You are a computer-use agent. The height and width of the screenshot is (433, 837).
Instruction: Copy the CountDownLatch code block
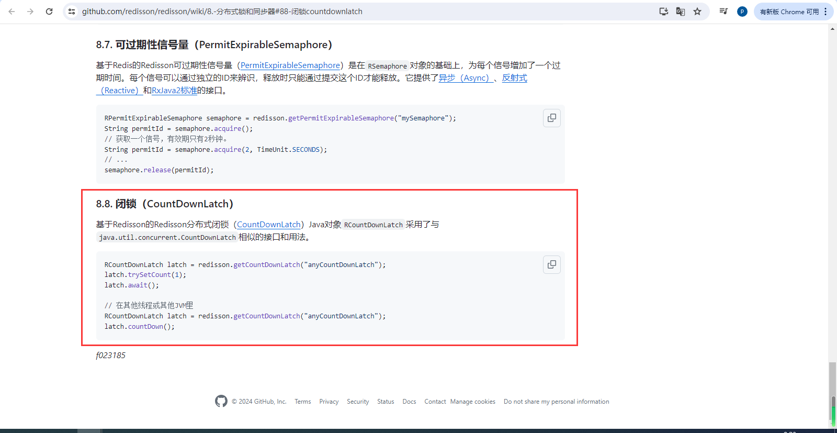click(552, 264)
